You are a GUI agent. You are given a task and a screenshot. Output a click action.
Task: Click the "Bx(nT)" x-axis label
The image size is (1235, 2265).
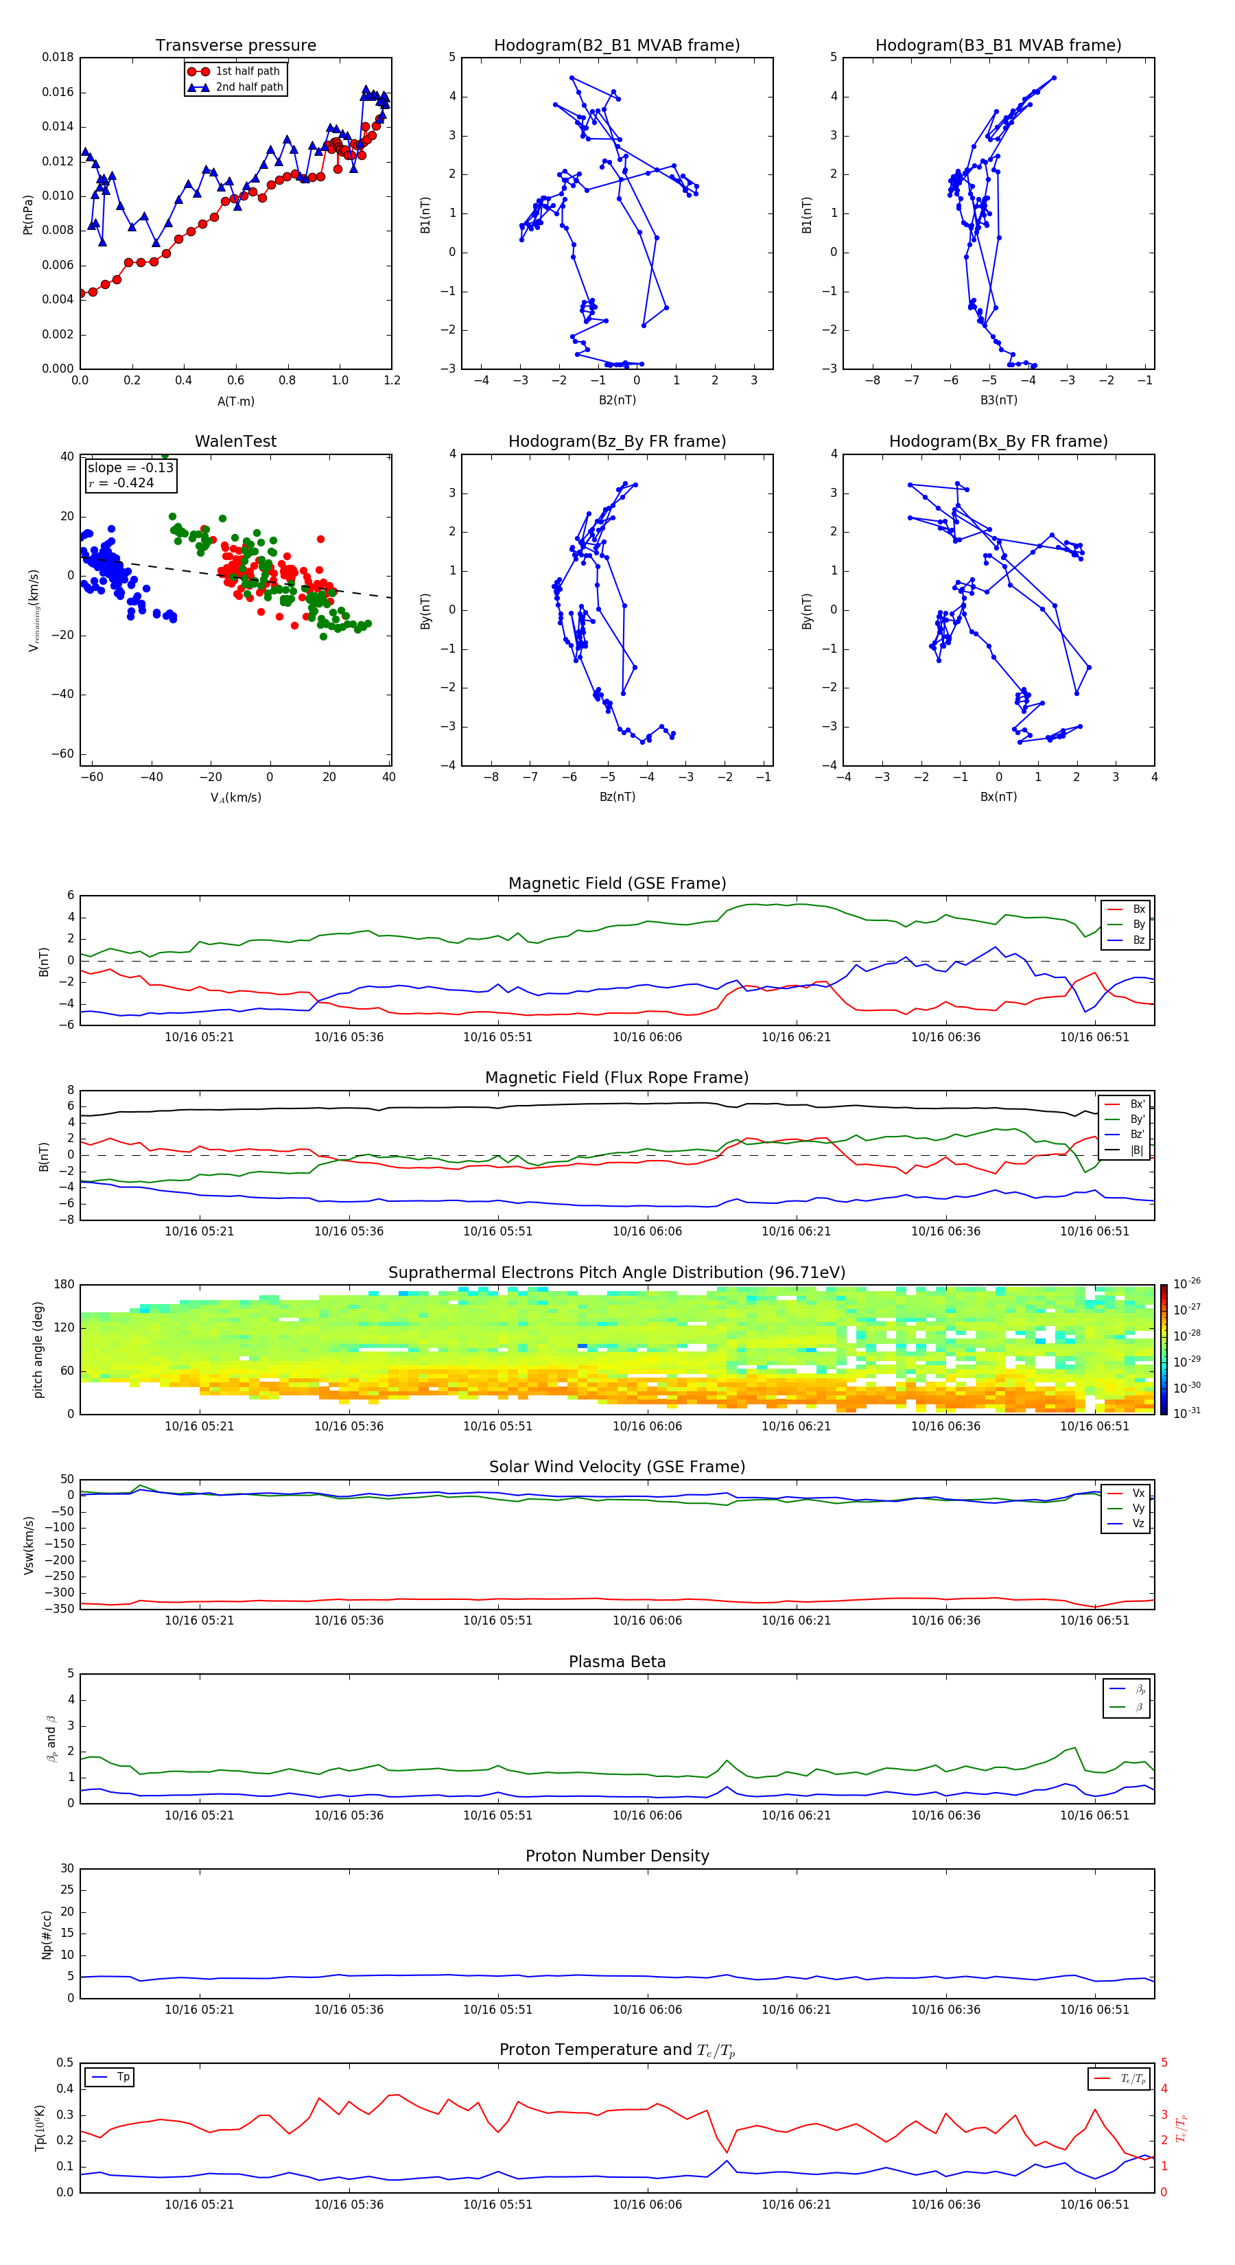[x=998, y=797]
